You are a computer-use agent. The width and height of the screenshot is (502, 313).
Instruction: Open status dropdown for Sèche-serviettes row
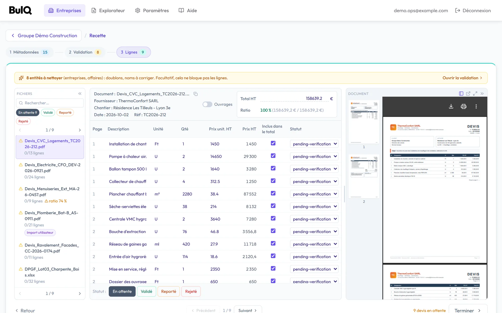point(314,207)
